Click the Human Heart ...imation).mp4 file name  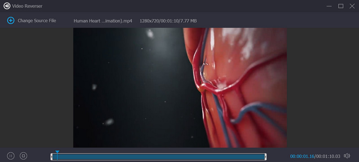click(x=103, y=21)
